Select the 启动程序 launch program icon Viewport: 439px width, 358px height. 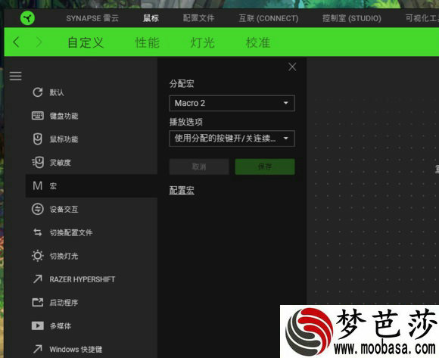coord(38,302)
